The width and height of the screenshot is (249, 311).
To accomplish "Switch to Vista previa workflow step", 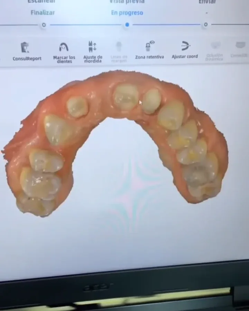I will point(127,2).
